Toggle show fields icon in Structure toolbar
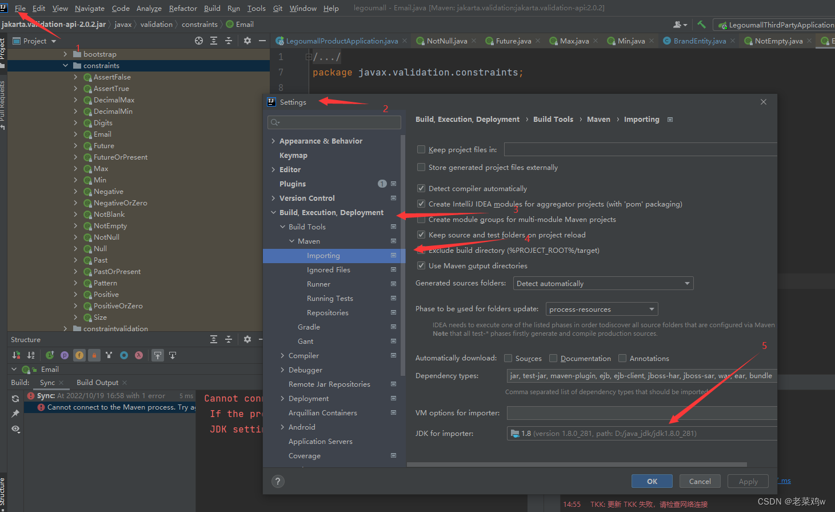835x512 pixels. tap(79, 355)
